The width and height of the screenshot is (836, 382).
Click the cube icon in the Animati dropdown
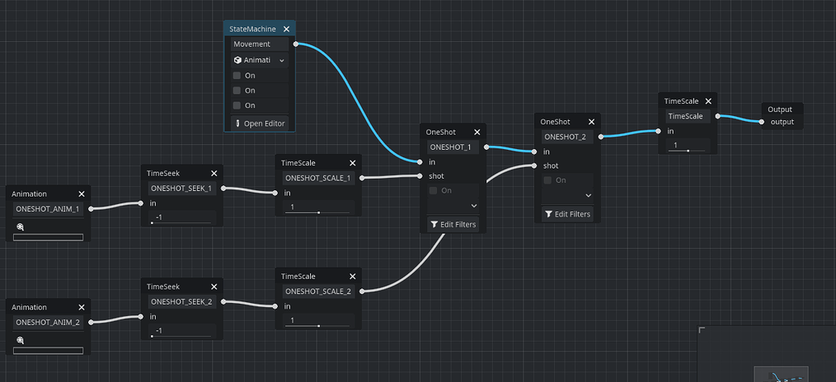(237, 60)
